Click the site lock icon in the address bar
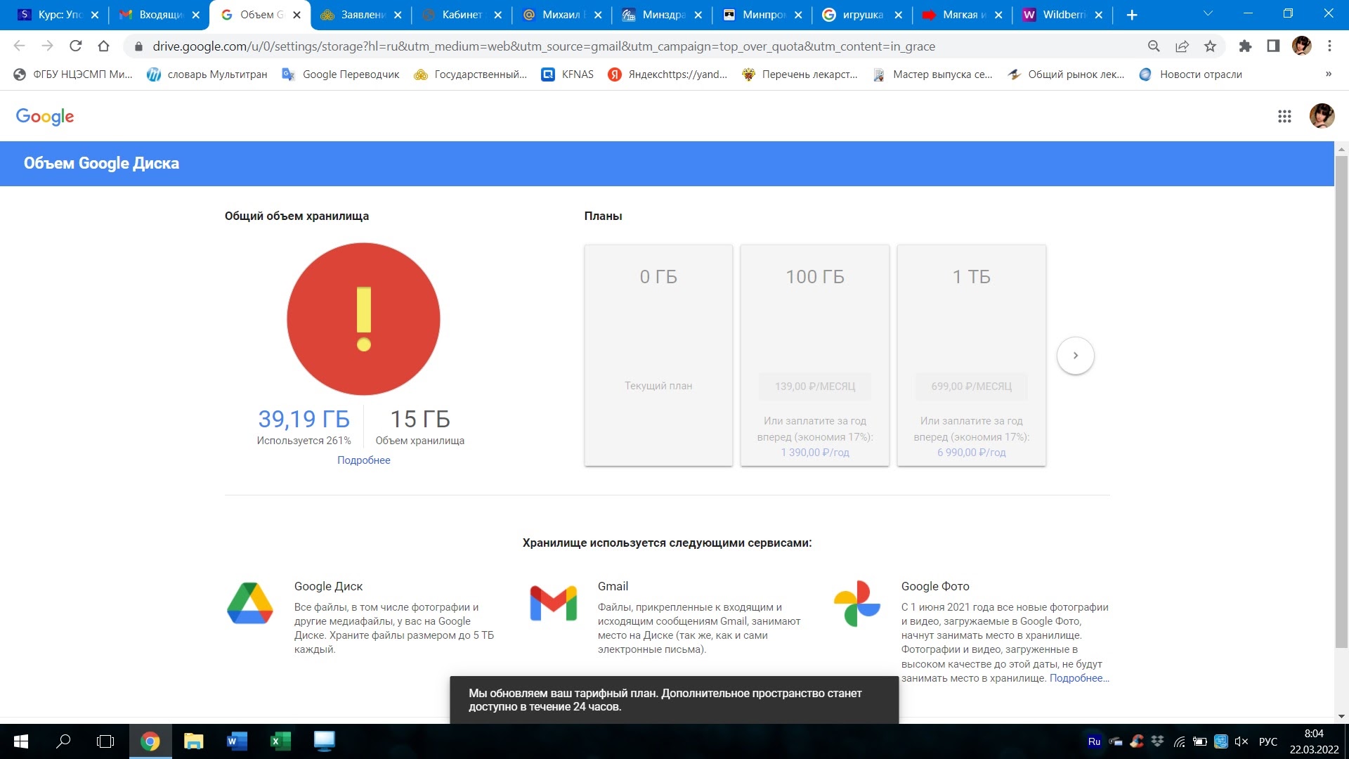Viewport: 1349px width, 759px height. coord(138,46)
